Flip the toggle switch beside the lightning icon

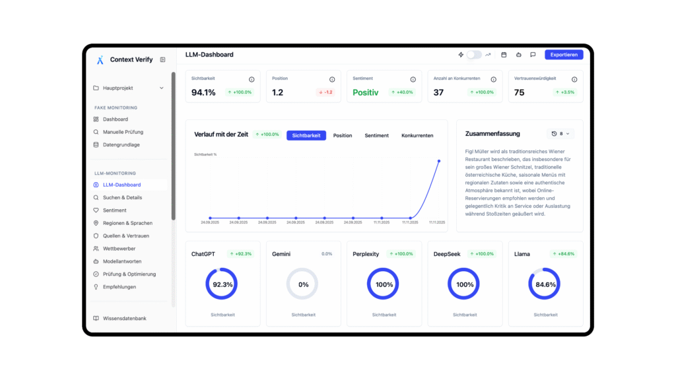[474, 55]
